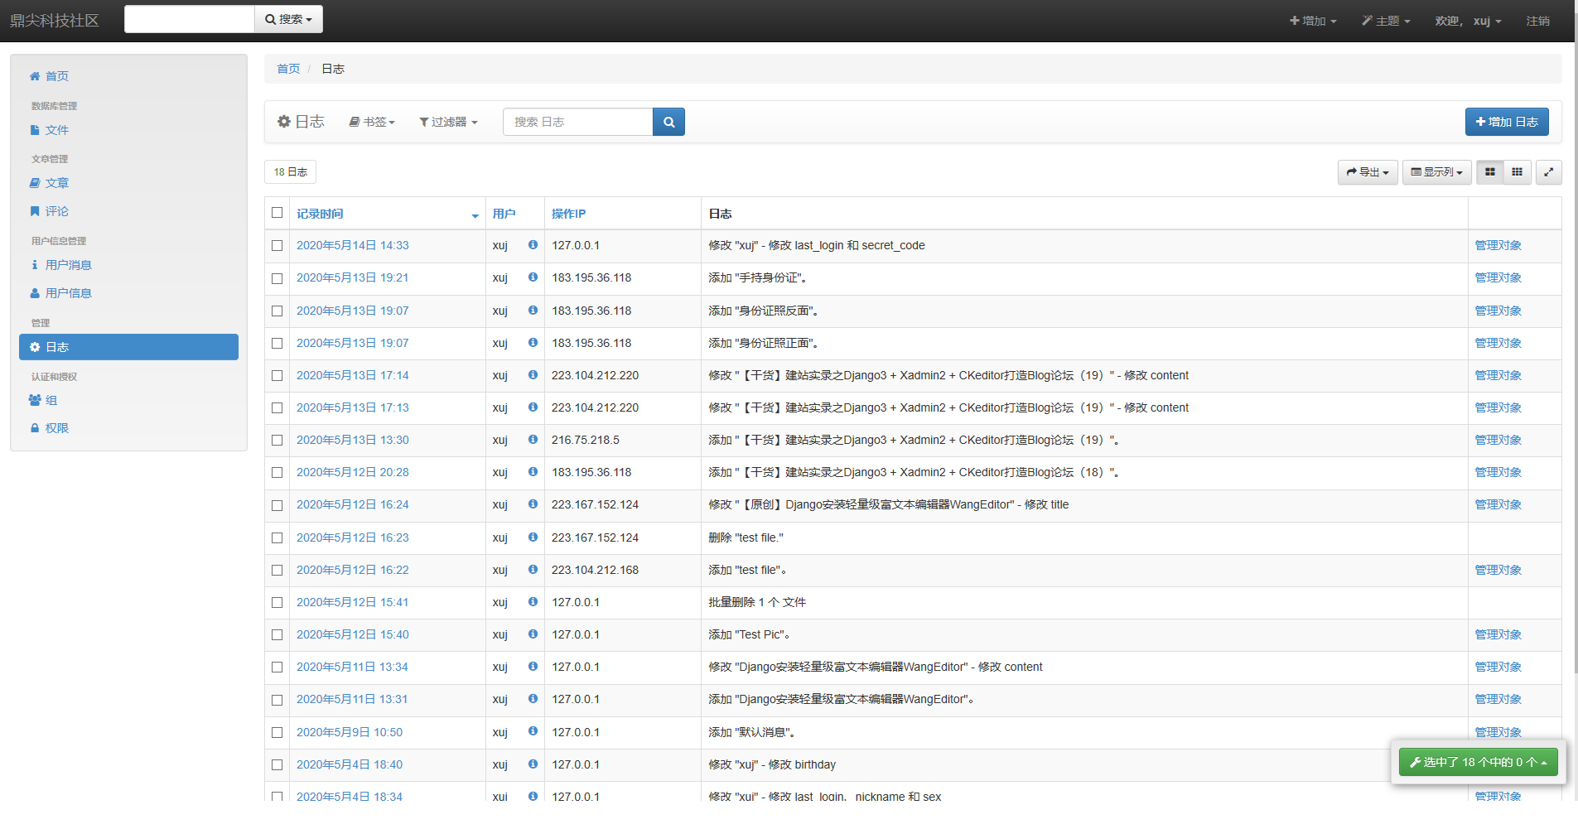Image resolution: width=1578 pixels, height=829 pixels.
Task: Open log entry 2020年5月13日 13:30
Action: [353, 440]
